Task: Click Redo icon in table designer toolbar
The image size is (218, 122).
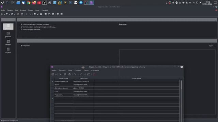Action: pyautogui.click(x=81, y=75)
